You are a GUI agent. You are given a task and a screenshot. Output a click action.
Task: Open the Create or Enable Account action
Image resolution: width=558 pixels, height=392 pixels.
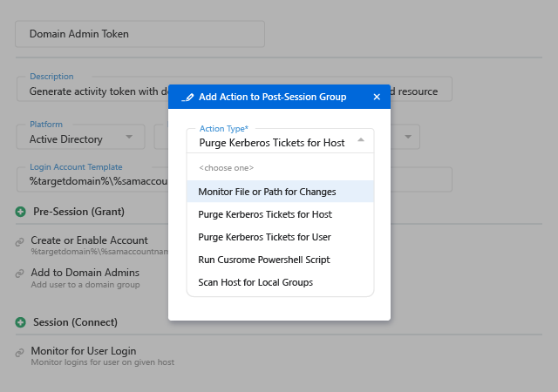point(89,240)
